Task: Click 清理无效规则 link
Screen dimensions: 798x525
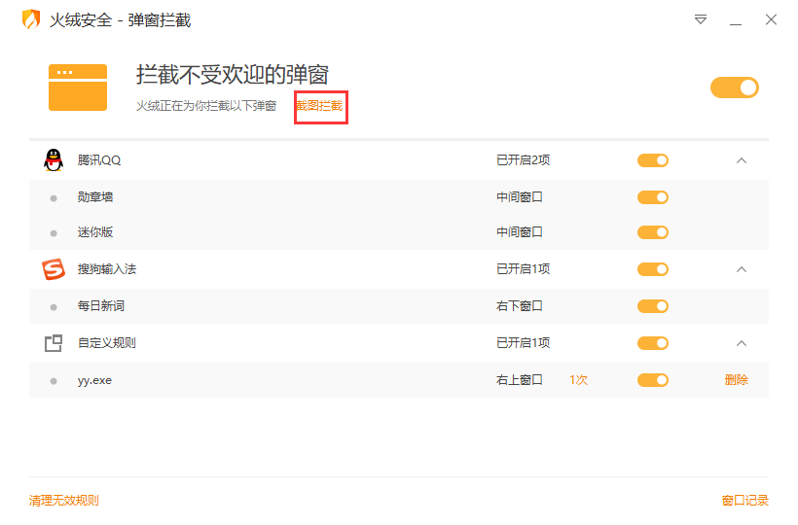Action: (64, 501)
